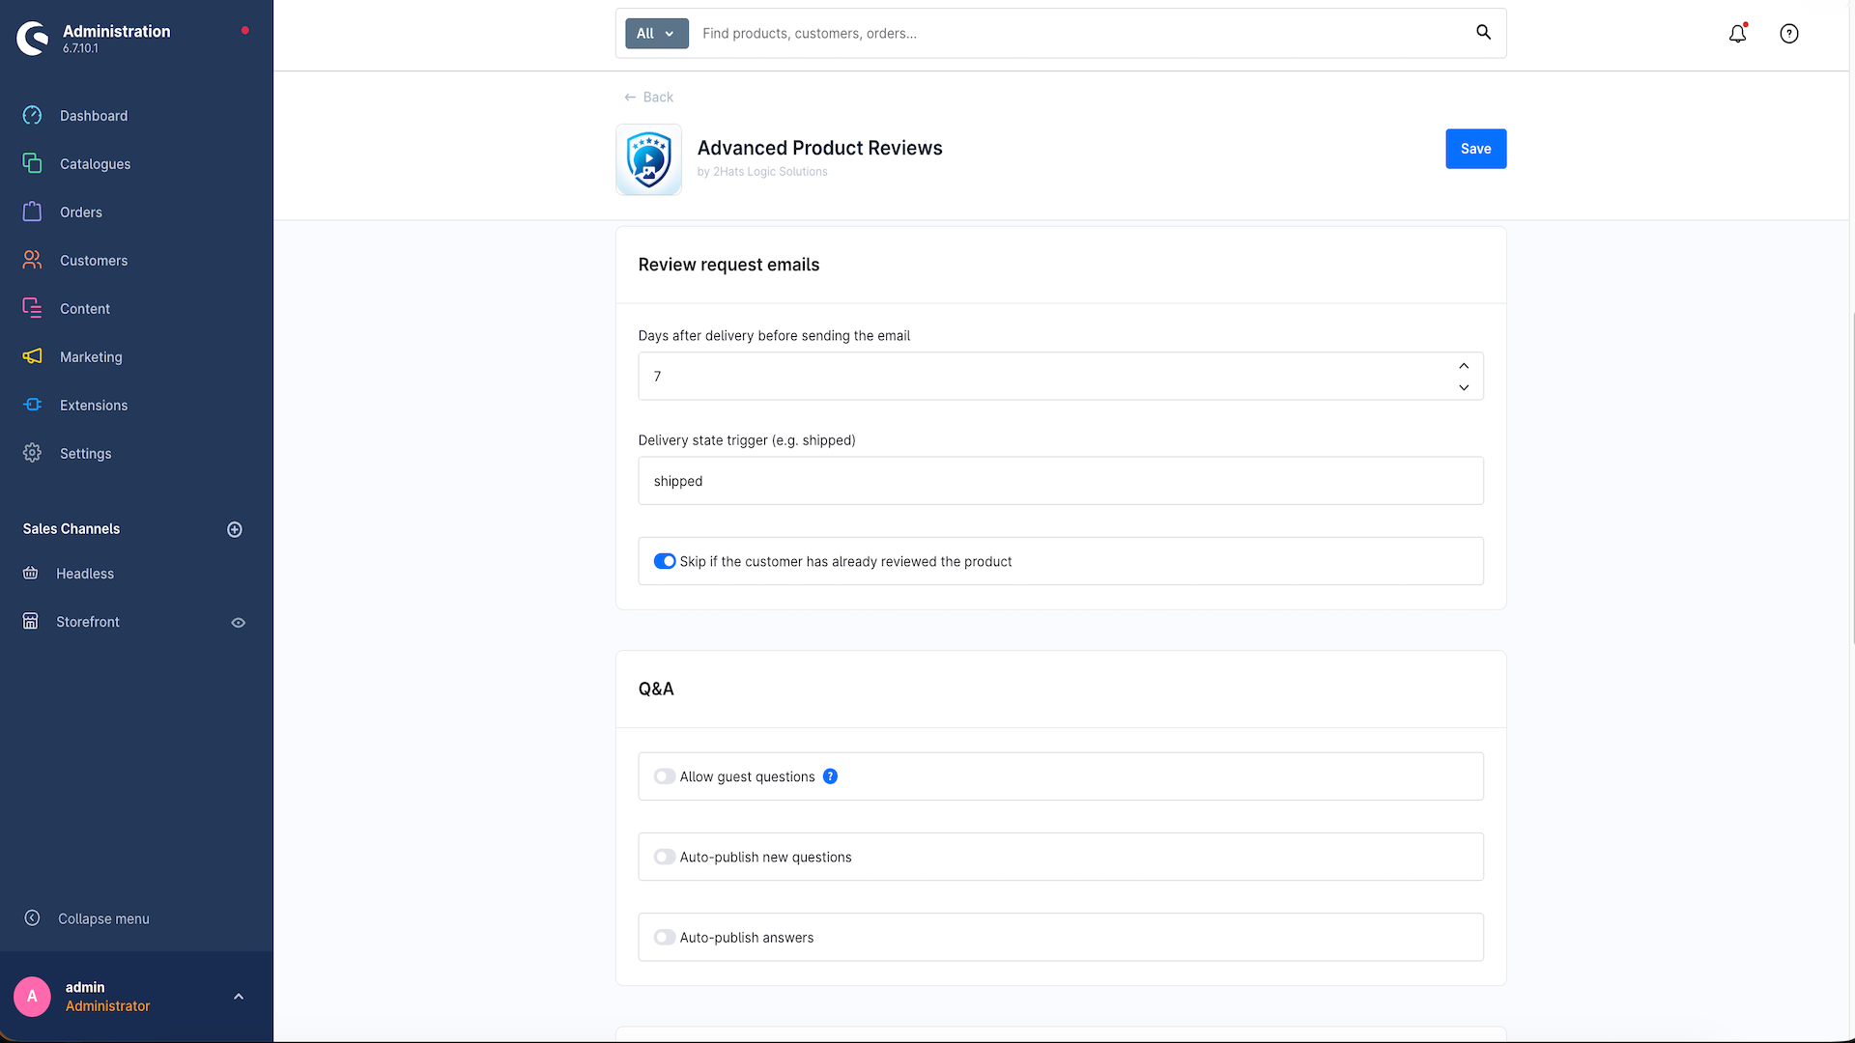
Task: Open the All search filter dropdown
Action: tap(657, 33)
